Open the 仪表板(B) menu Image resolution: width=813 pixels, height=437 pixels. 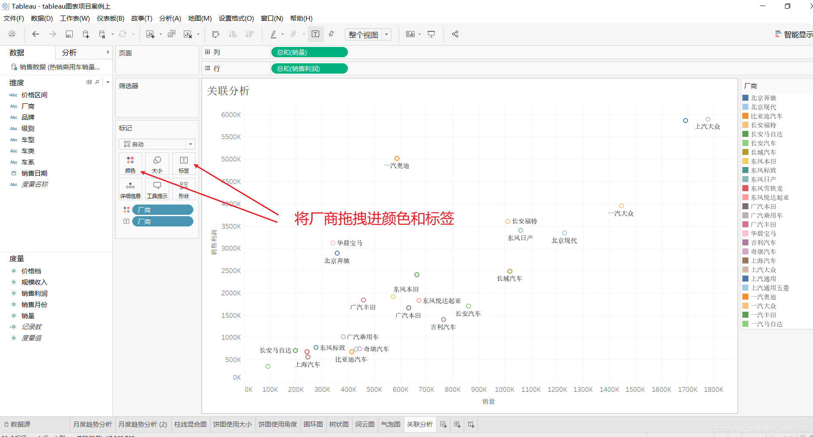pyautogui.click(x=111, y=18)
